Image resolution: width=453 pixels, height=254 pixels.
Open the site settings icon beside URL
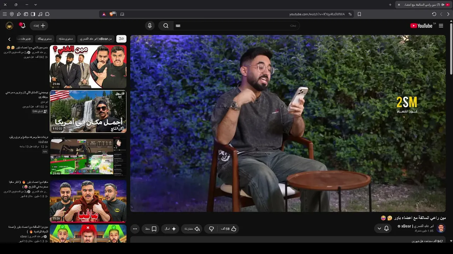350,14
